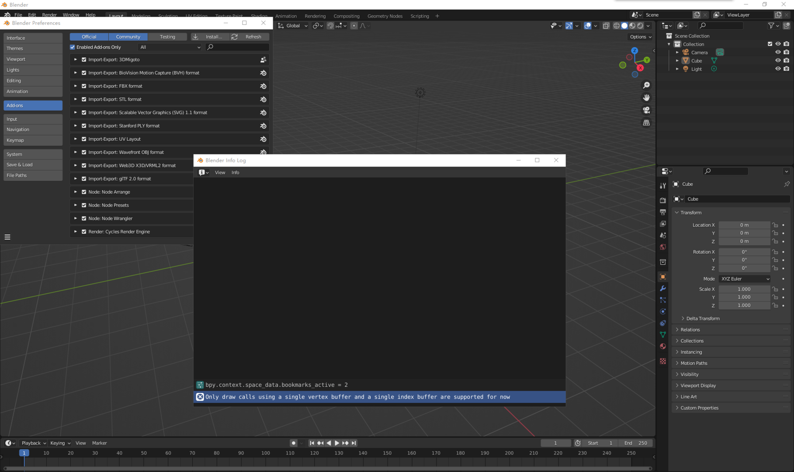Open the Tool properties tab icon
The height and width of the screenshot is (472, 794).
tap(663, 186)
